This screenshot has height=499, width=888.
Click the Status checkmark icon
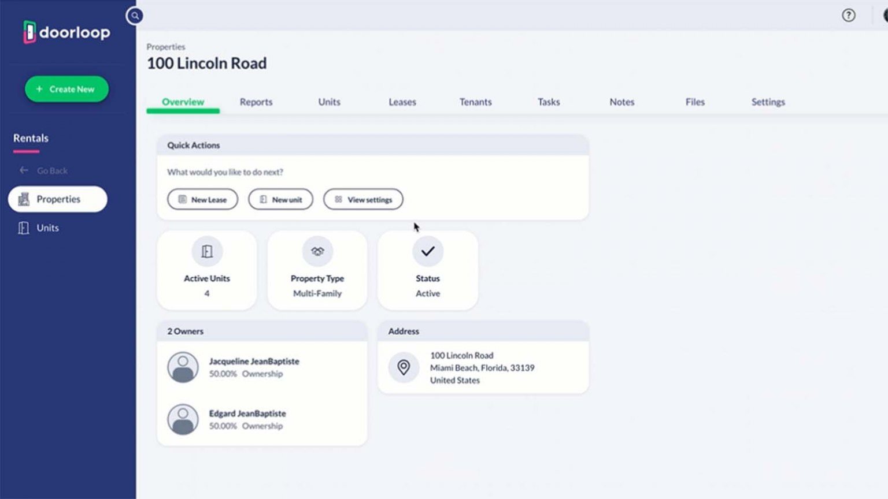point(428,251)
